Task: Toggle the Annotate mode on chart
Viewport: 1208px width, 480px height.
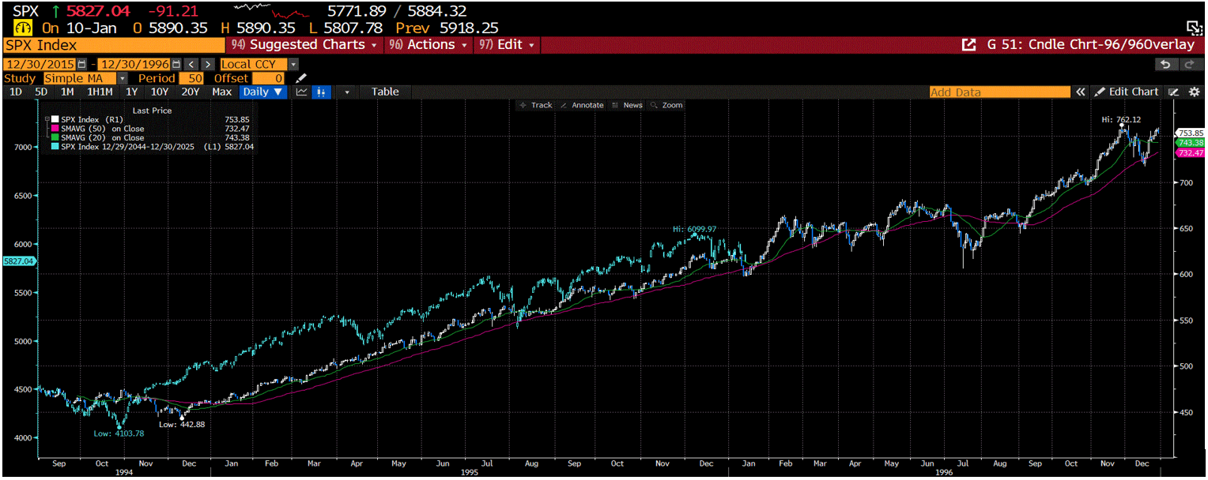Action: coord(581,105)
